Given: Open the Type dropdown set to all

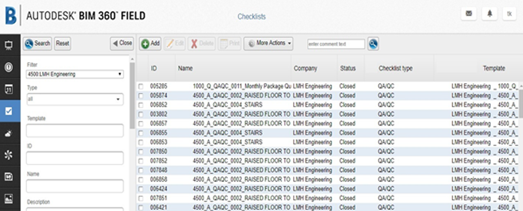Looking at the screenshot, I should click(75, 99).
